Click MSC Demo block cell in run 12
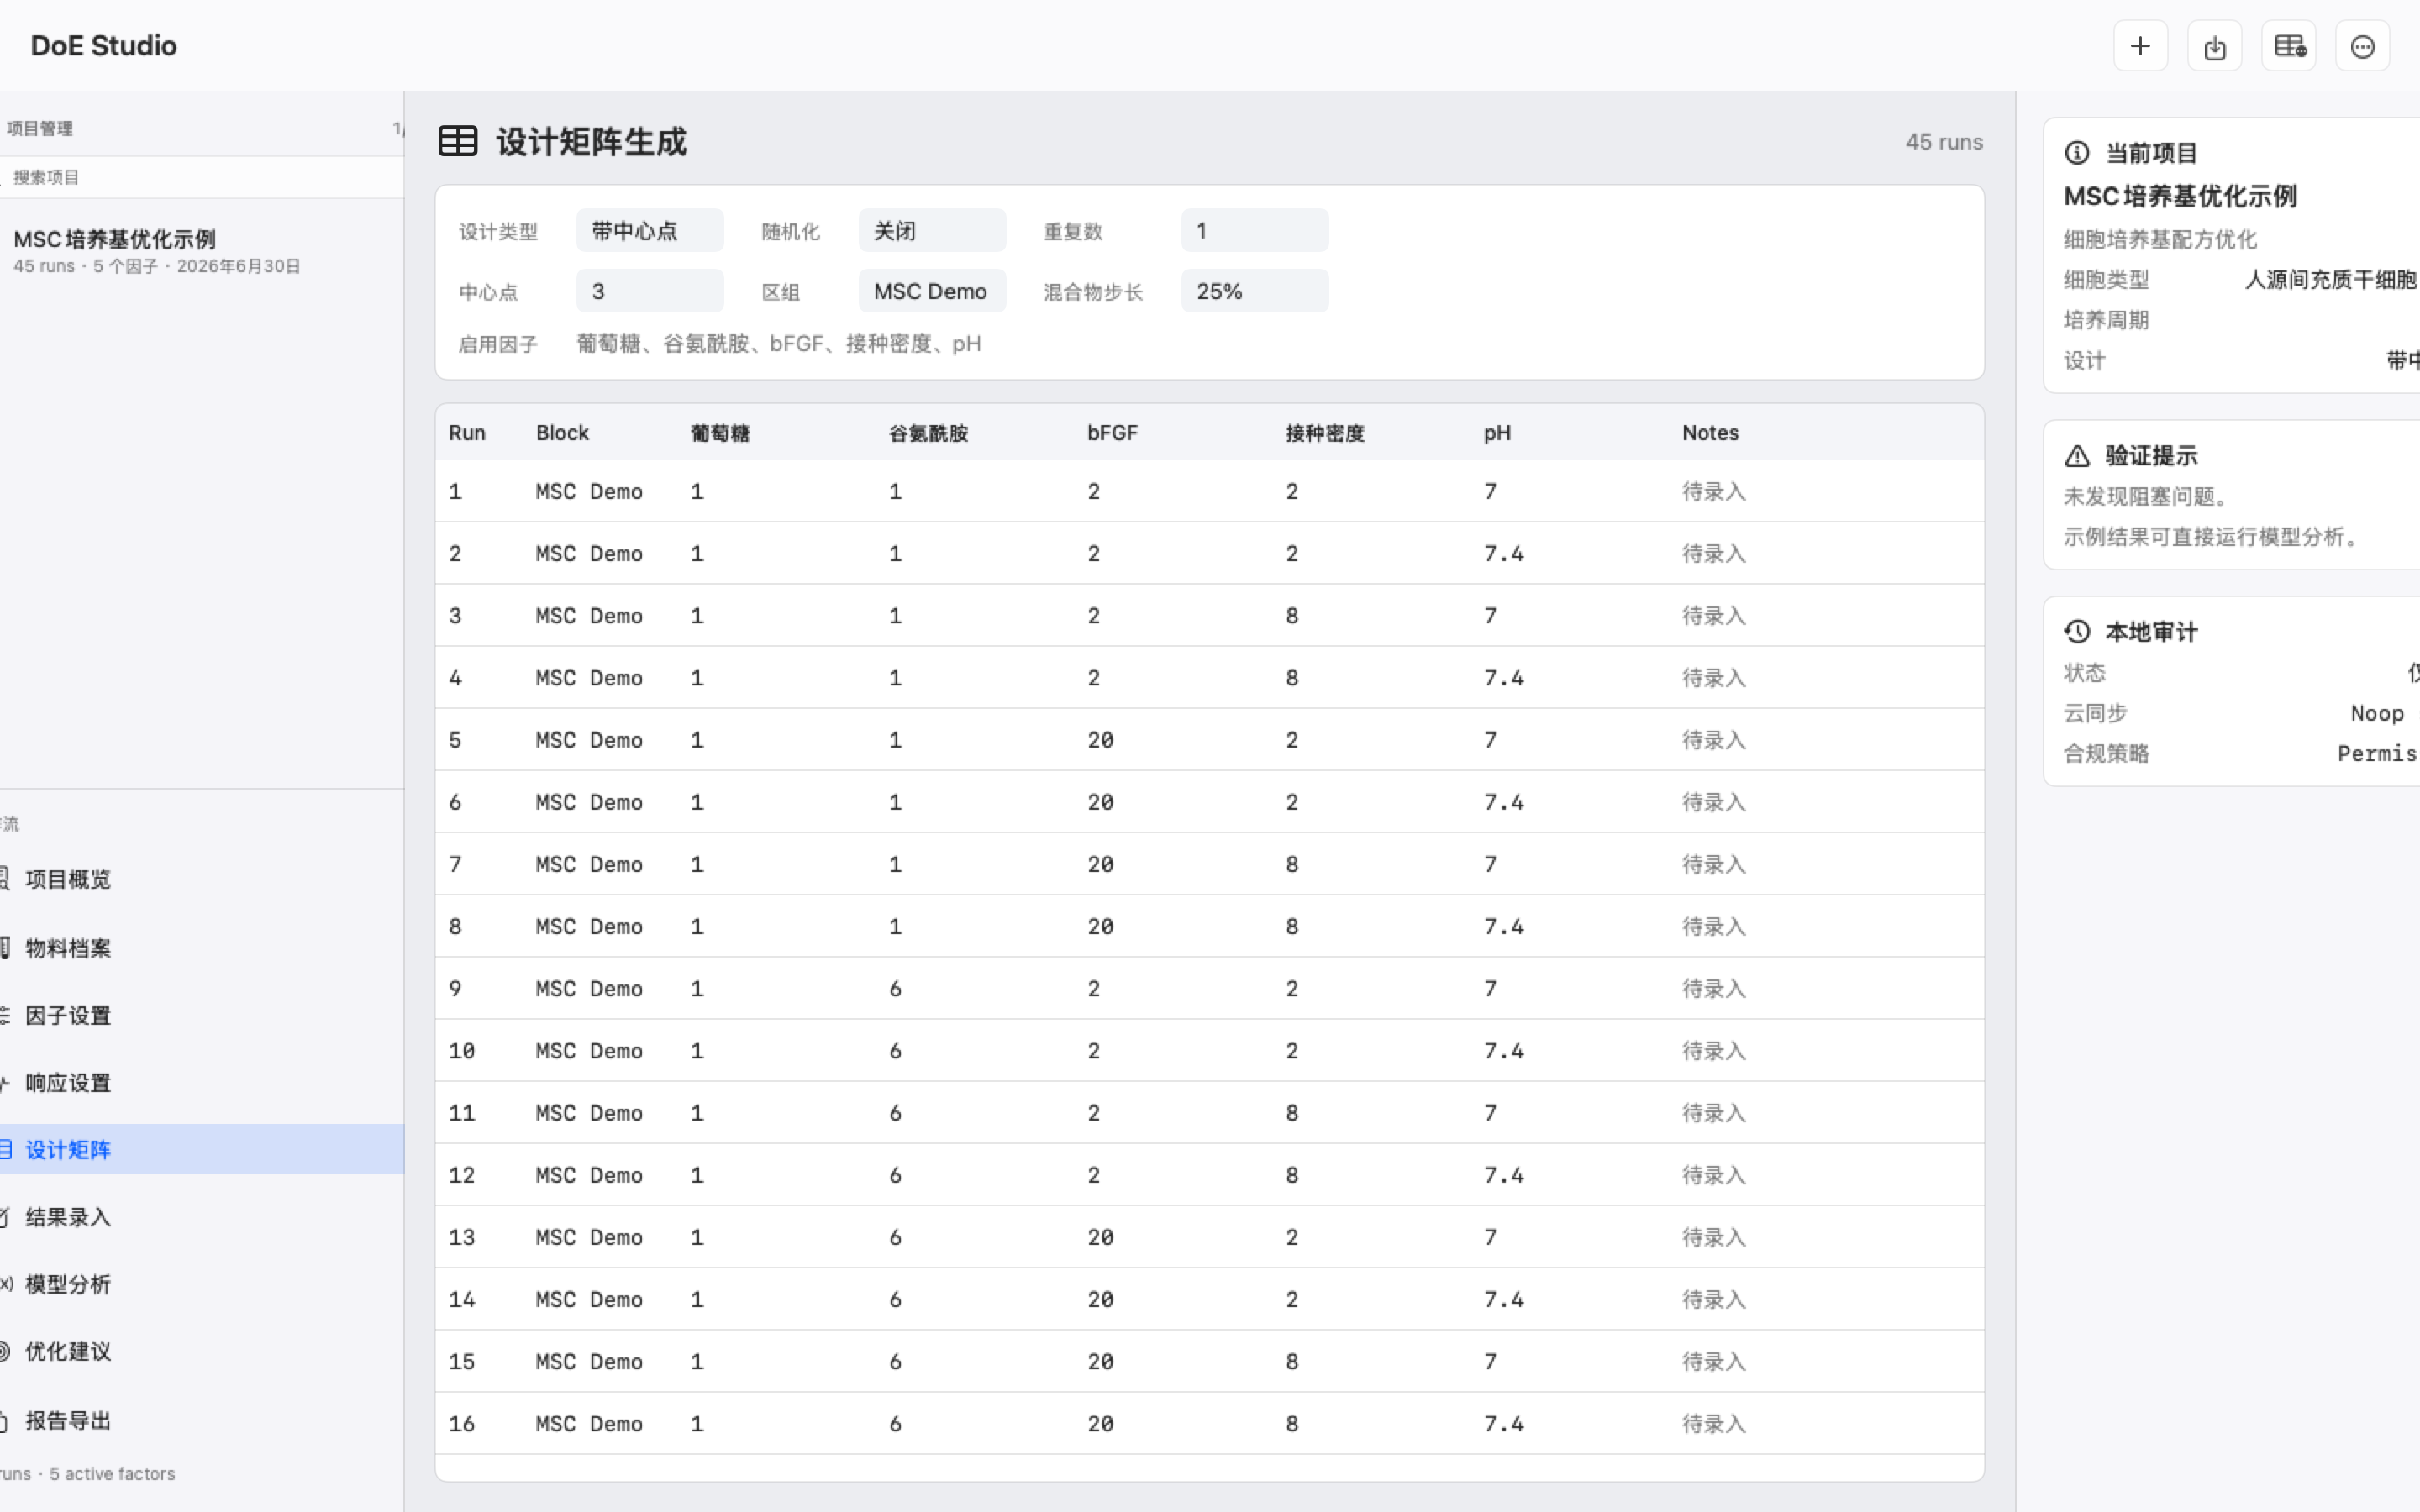Screen dimensions: 2420x1512 [x=589, y=1175]
